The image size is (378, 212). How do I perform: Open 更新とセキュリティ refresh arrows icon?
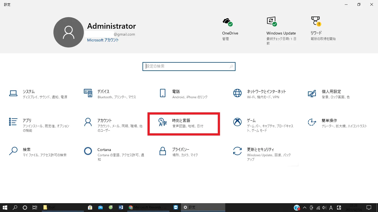[x=237, y=151]
